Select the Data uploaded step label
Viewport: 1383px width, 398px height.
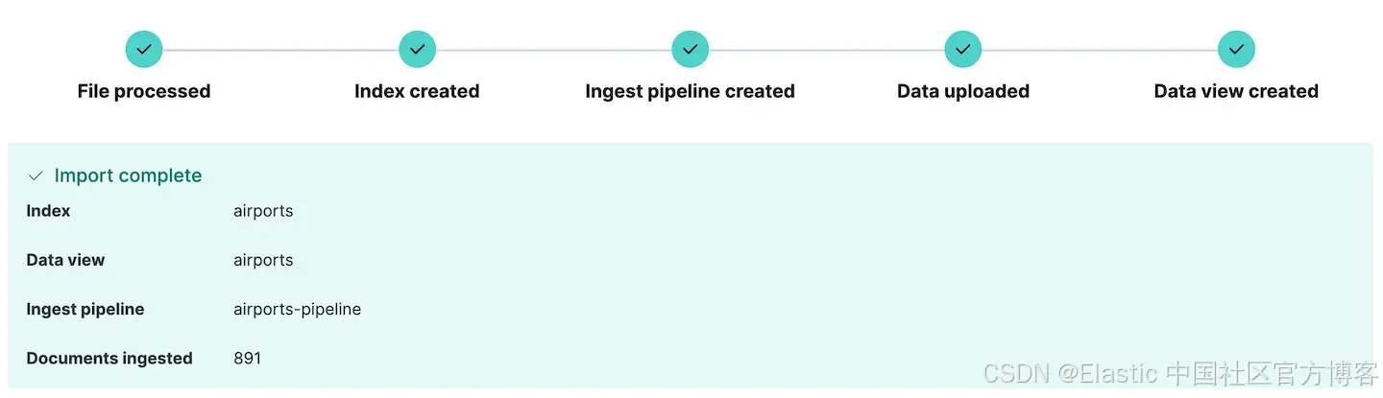coord(963,91)
